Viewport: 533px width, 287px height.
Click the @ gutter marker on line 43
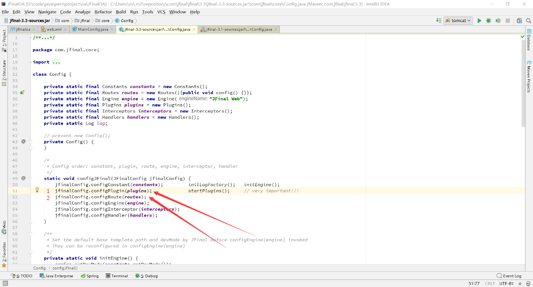(x=23, y=142)
